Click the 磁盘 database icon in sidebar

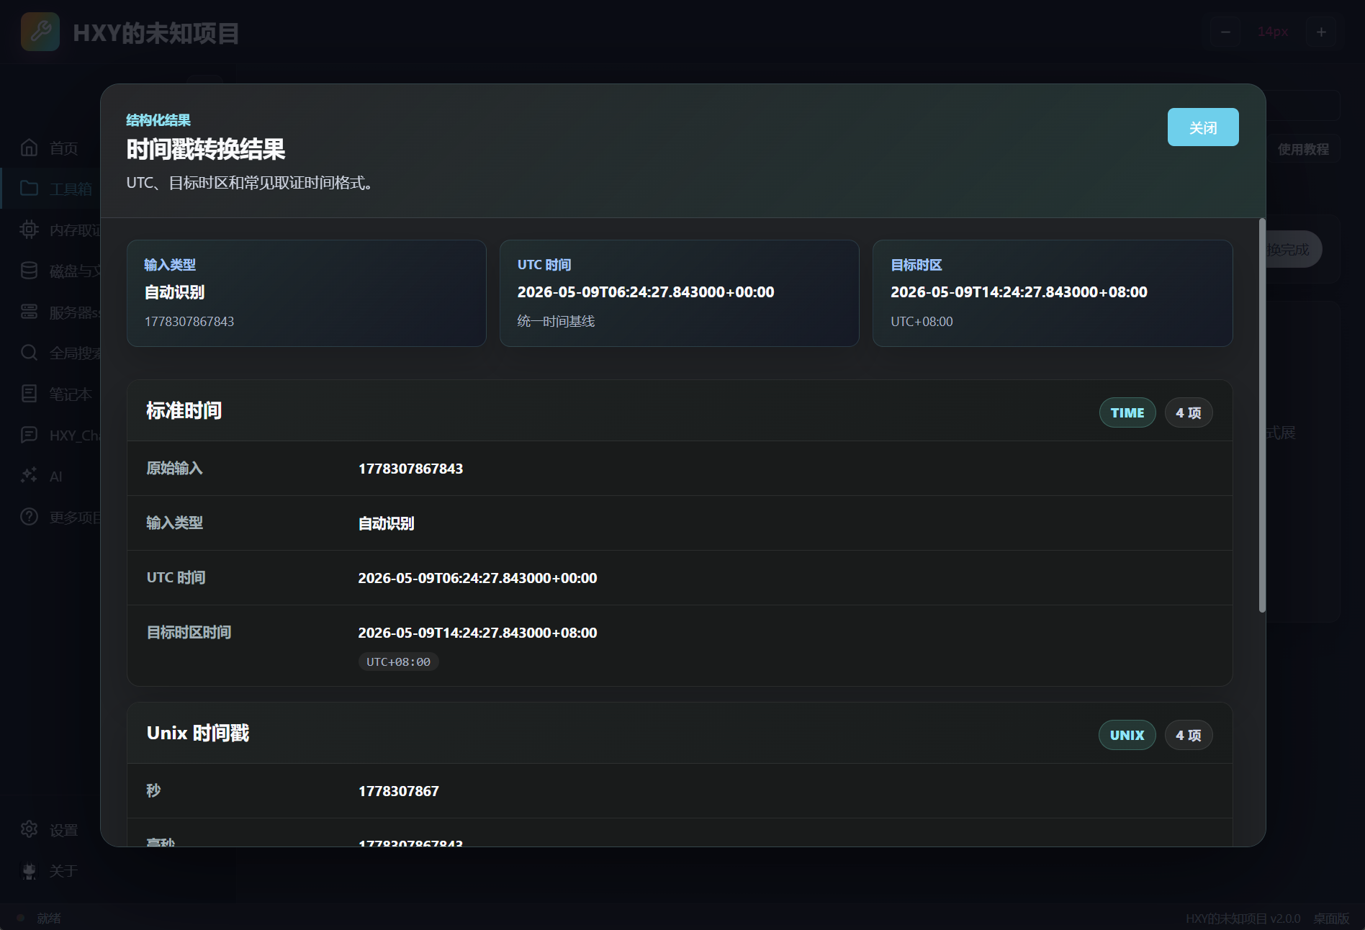[x=30, y=271]
